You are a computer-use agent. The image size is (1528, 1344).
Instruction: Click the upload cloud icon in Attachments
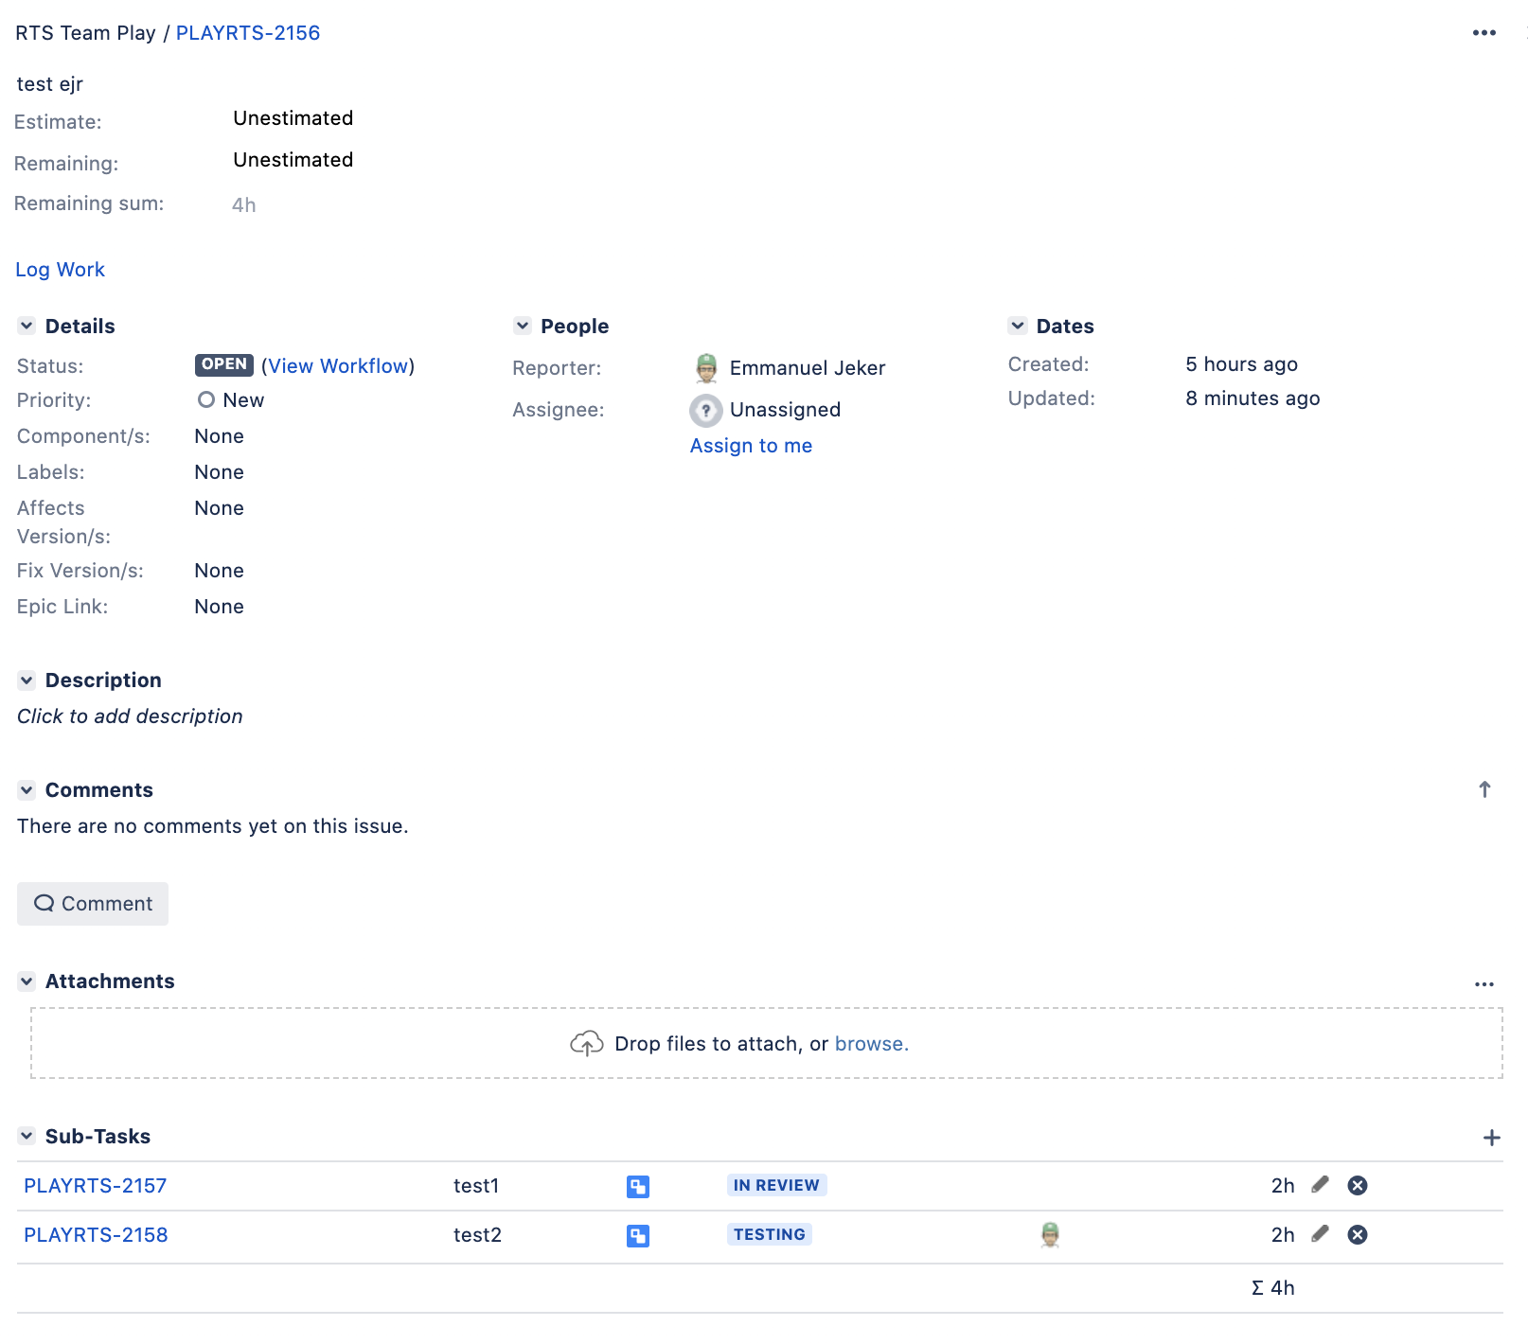tap(587, 1044)
